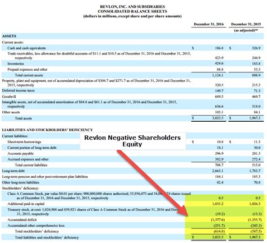Click total stockholders' deficiency value (614.8)
Screen dimensions: 267x243
(x=219, y=231)
